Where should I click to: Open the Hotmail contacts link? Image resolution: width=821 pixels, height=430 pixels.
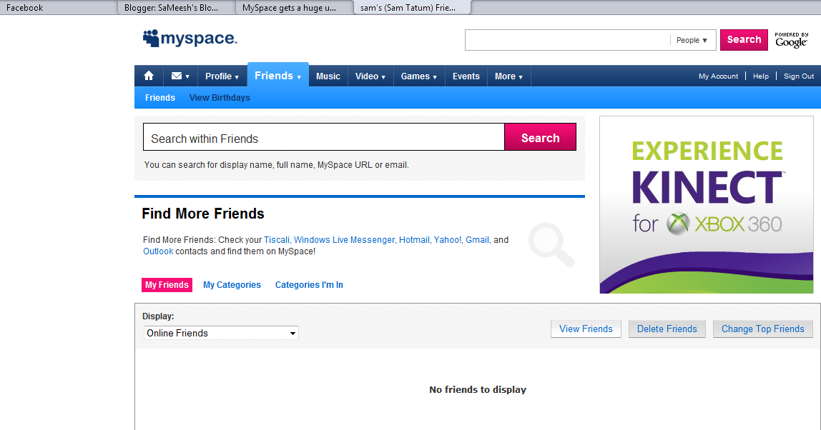tap(416, 239)
